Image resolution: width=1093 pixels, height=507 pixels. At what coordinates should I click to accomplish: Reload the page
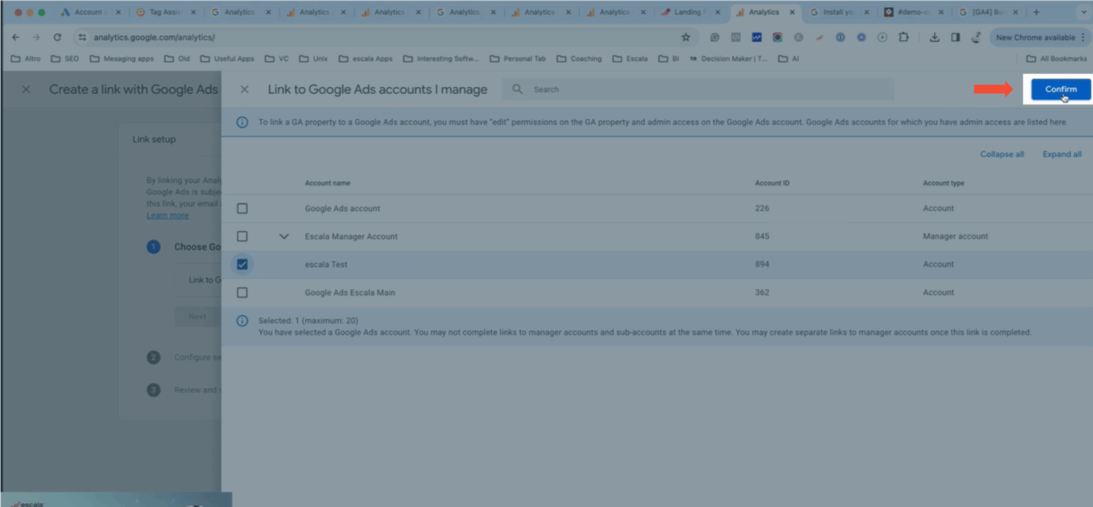57,37
